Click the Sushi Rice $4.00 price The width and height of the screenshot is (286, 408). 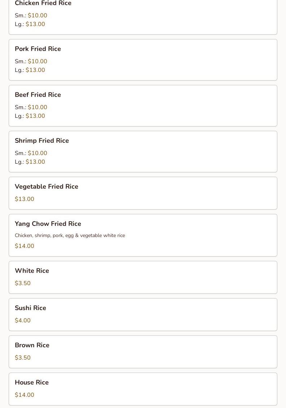(23, 321)
